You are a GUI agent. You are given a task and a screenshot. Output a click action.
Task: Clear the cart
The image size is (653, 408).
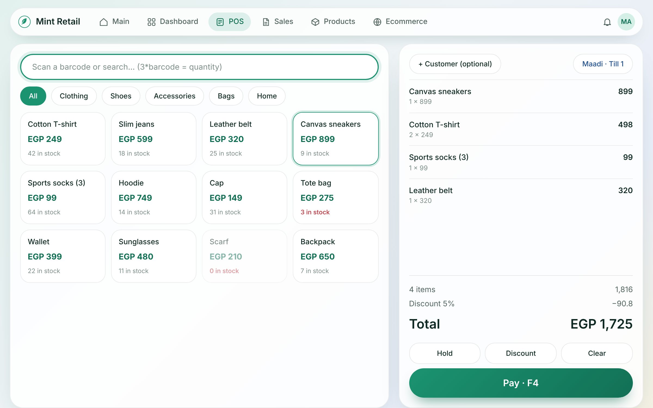click(597, 353)
